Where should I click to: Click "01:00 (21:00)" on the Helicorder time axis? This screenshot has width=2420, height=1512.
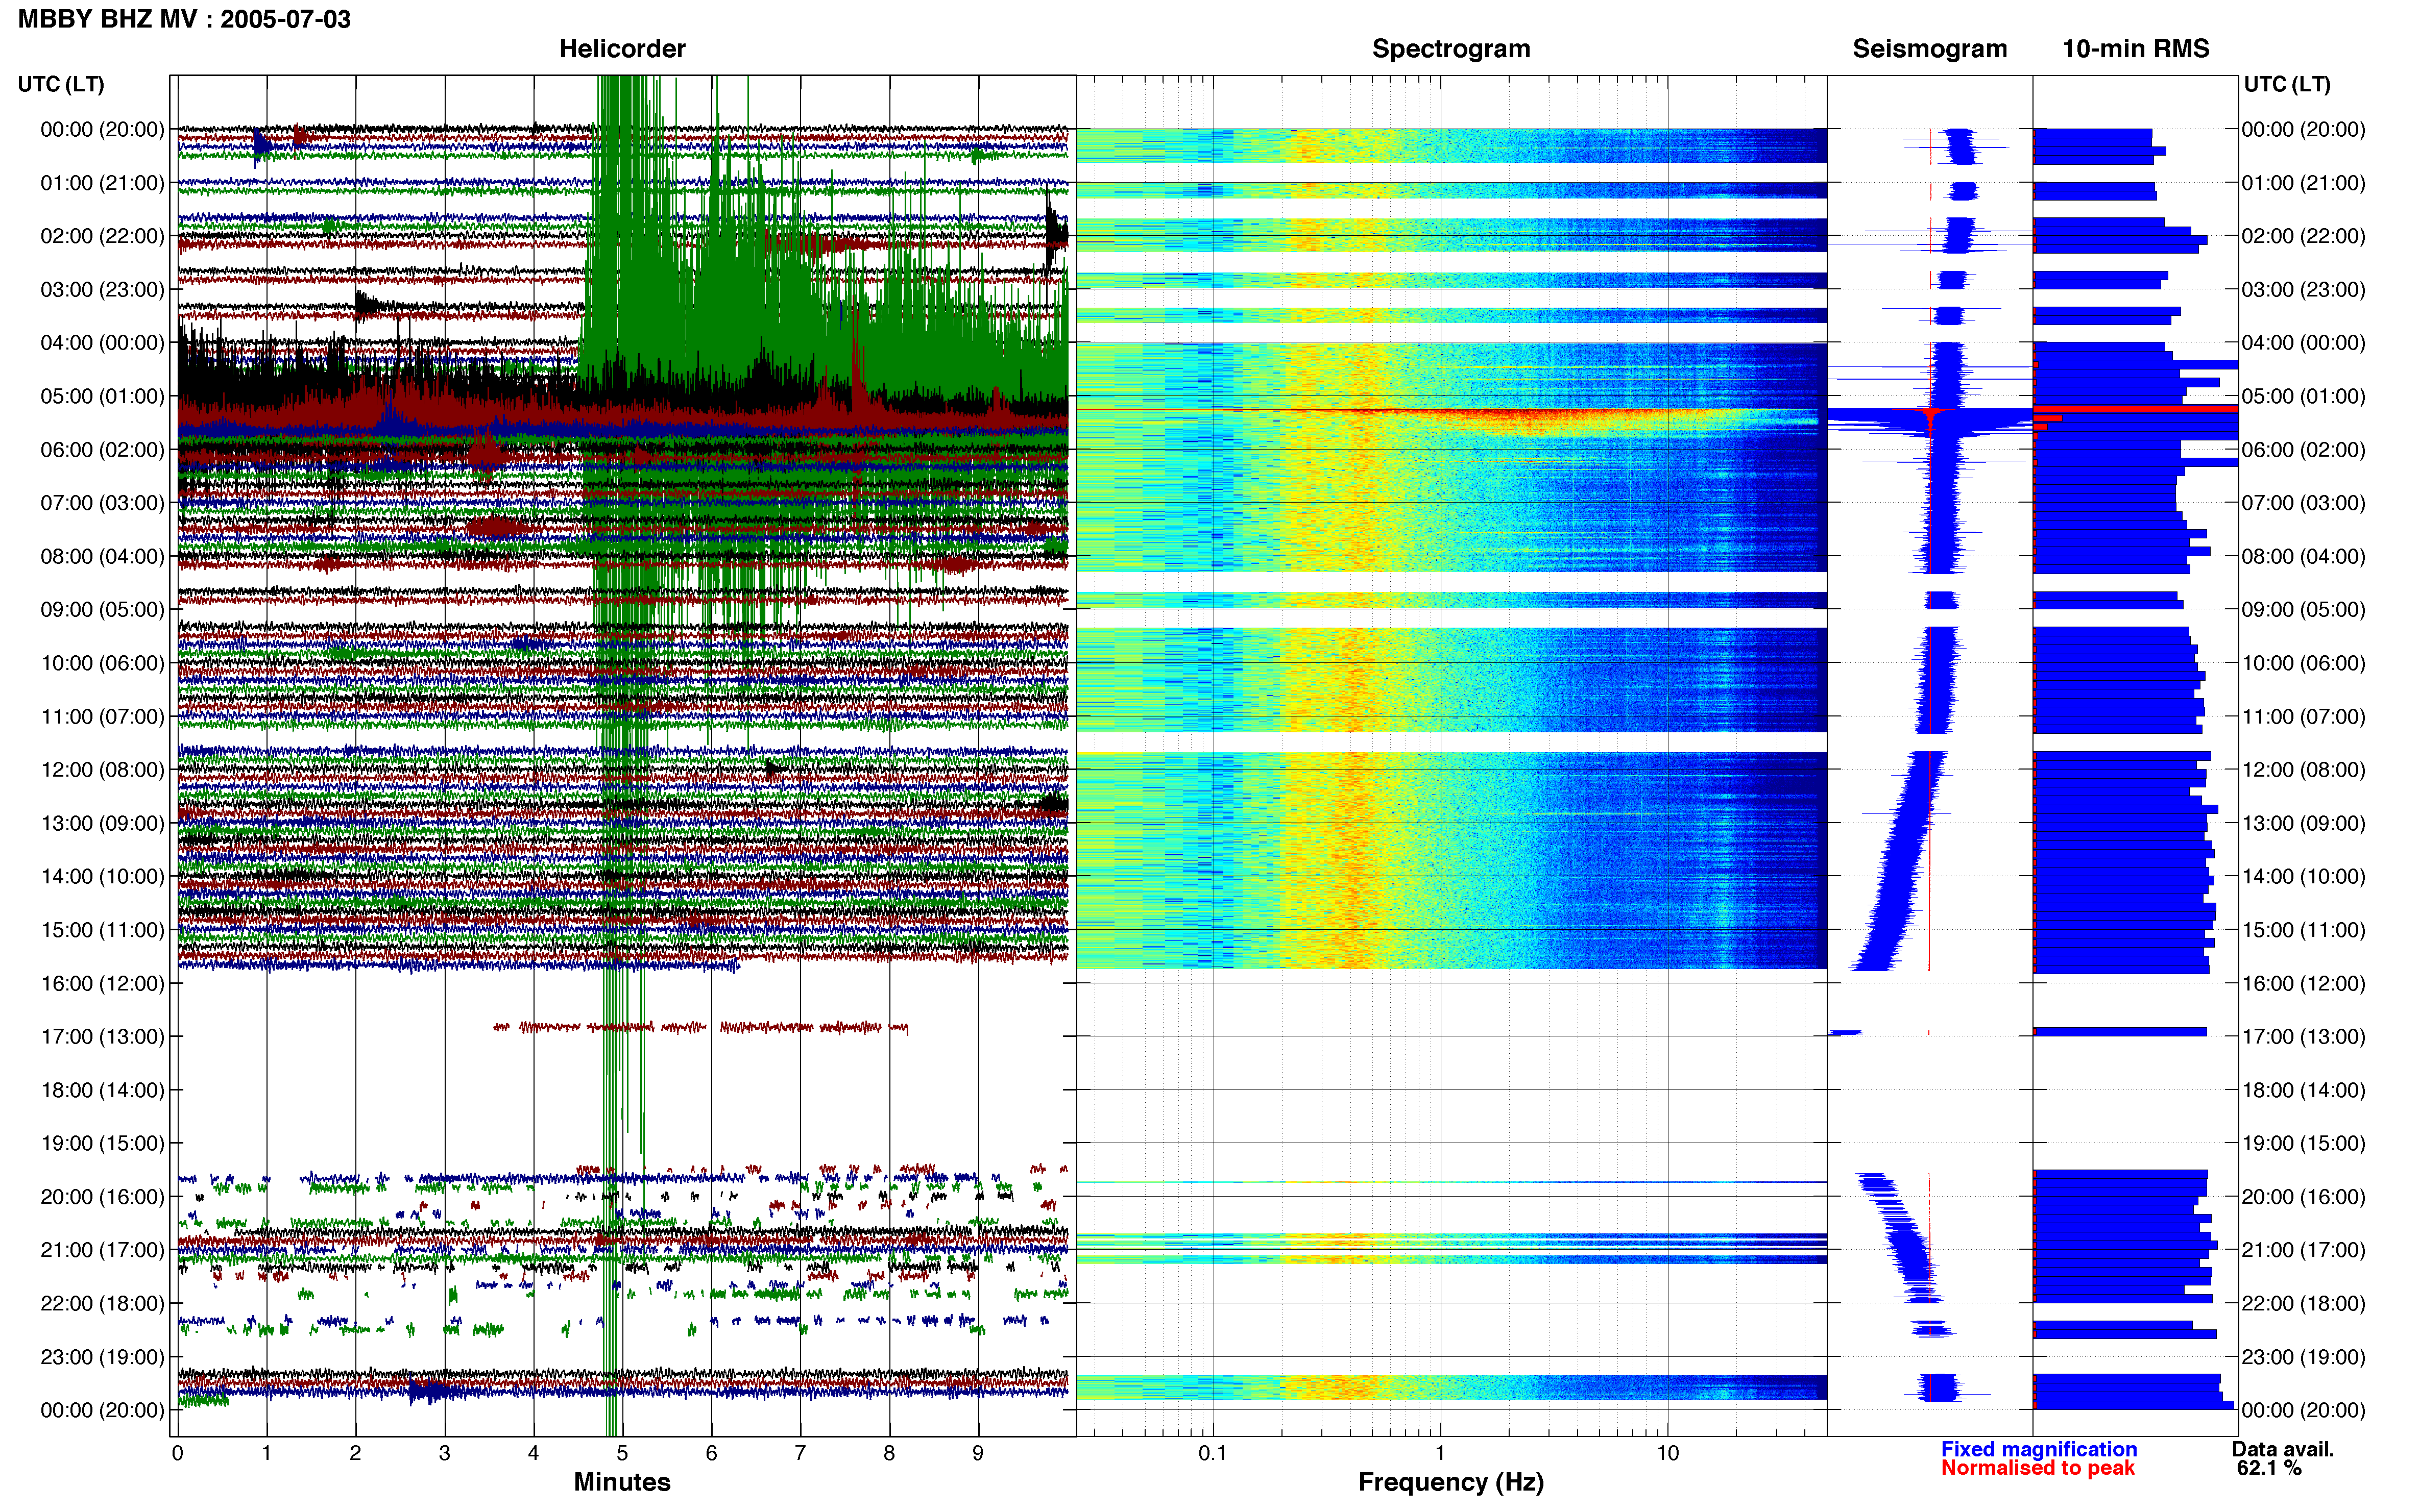tap(102, 183)
